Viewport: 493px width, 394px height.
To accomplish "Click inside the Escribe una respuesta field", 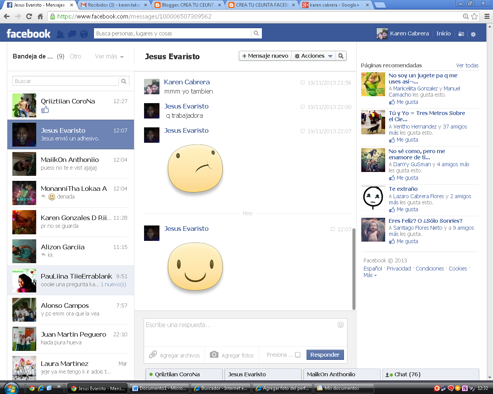I will 231,331.
